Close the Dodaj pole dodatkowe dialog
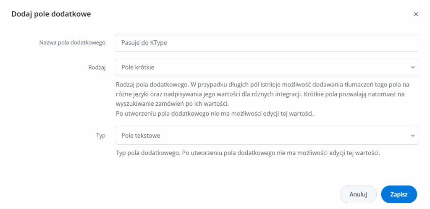 pyautogui.click(x=416, y=14)
